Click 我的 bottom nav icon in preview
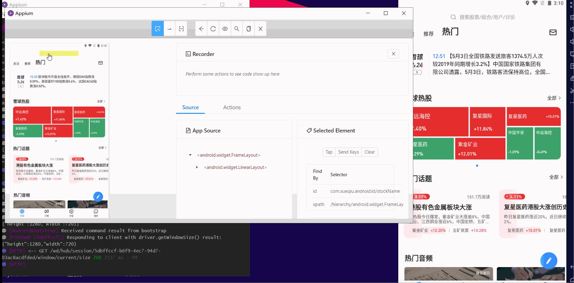 click(x=96, y=213)
